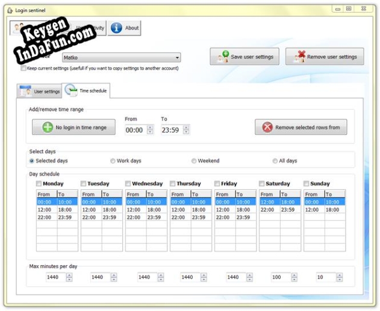Check the Saturday checkbox
This screenshot has width=380, height=311.
[261, 184]
